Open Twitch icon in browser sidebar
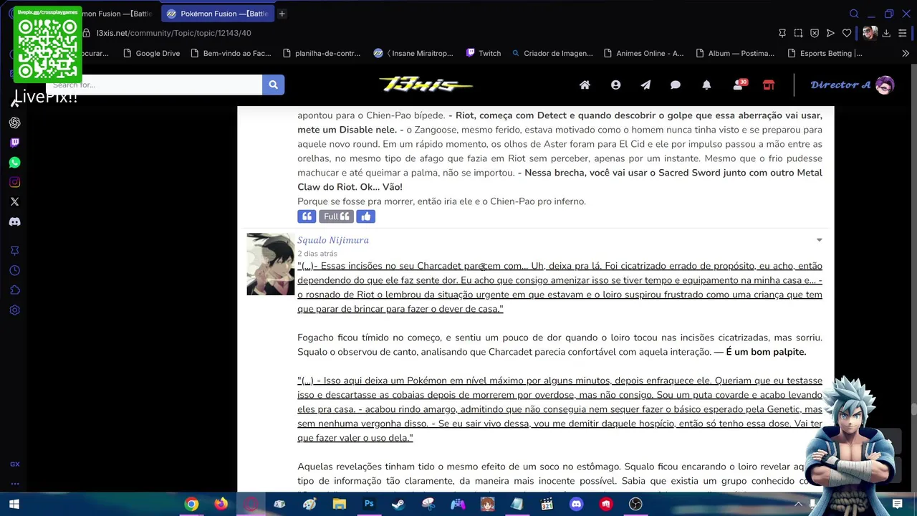The height and width of the screenshot is (516, 917). [x=14, y=143]
